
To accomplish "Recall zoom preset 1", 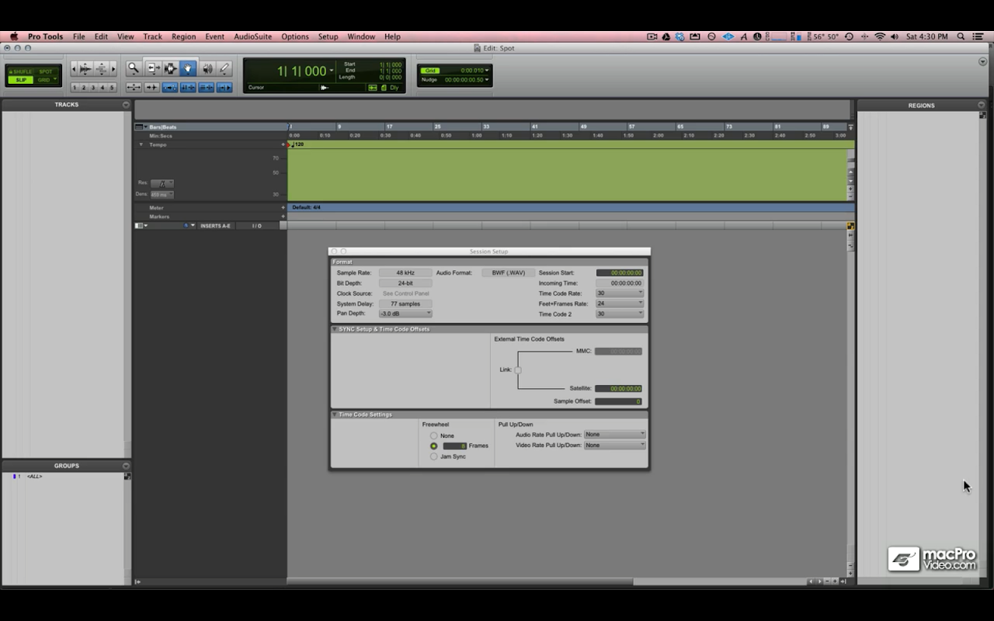I will (x=75, y=88).
